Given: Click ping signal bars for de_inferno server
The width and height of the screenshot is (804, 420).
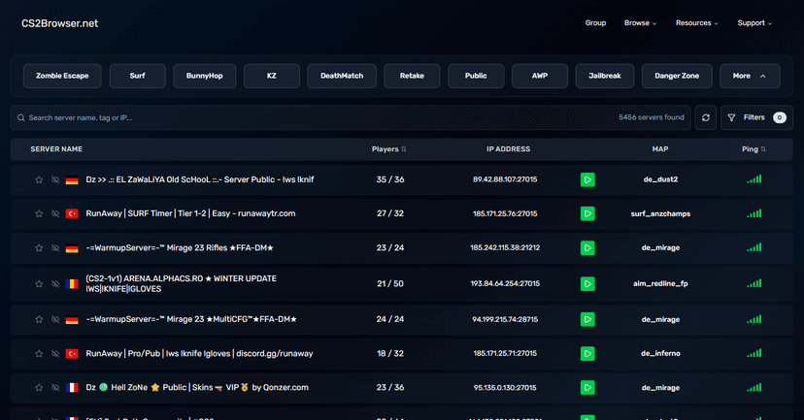Looking at the screenshot, I should click(x=754, y=353).
